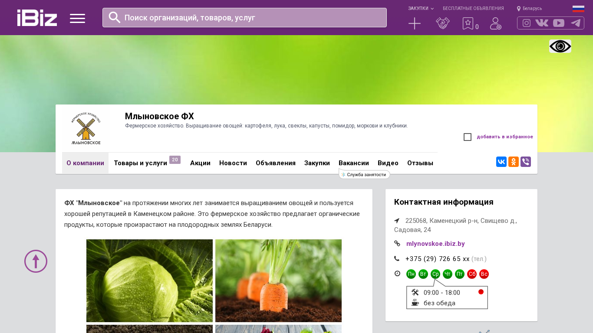Screen dimensions: 593x333
Task: Check the добавить в избранное checkbox
Action: pos(468,137)
